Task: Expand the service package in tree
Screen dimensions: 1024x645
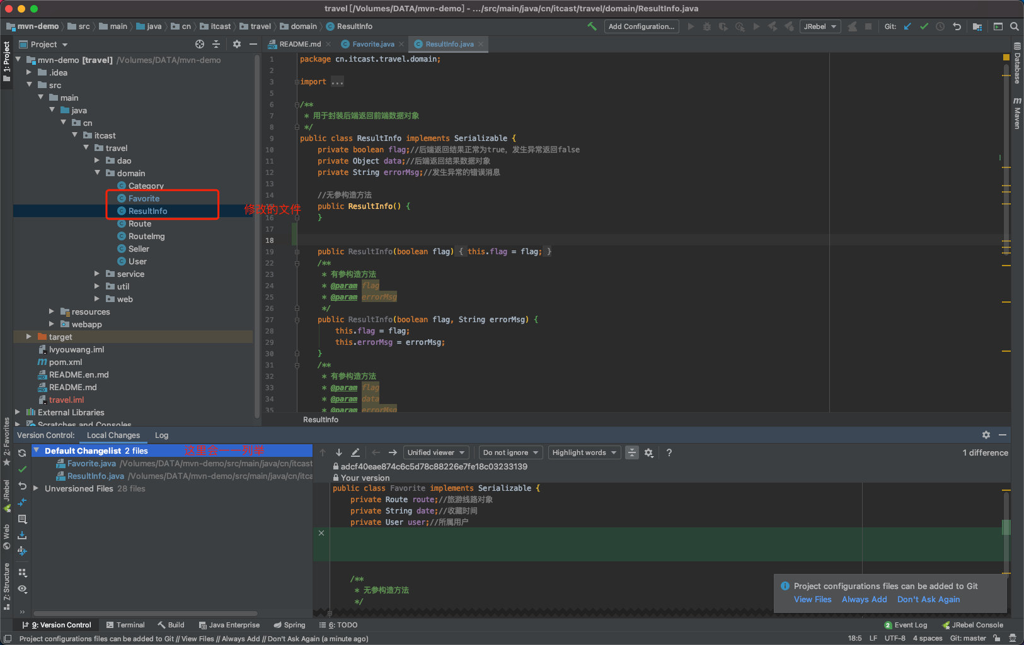Action: click(97, 274)
